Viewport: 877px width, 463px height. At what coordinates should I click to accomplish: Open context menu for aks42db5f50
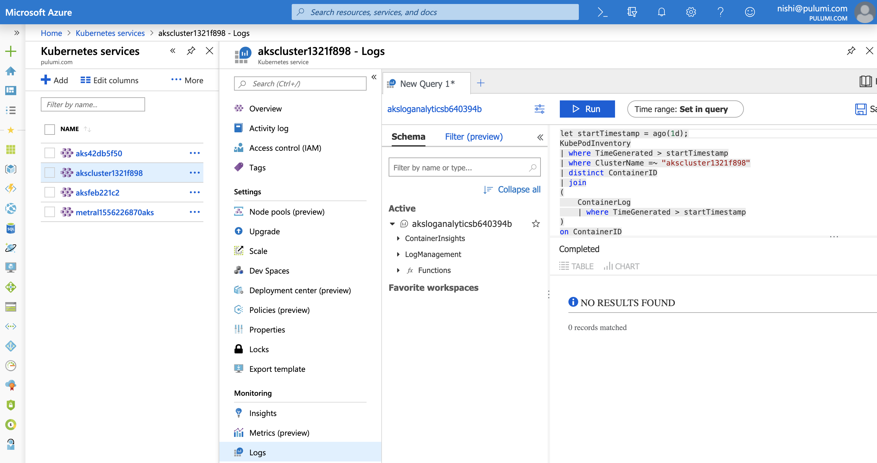tap(194, 153)
